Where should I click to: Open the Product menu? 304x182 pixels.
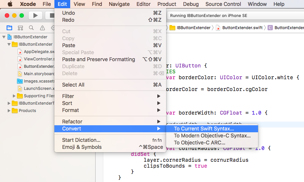point(167,4)
